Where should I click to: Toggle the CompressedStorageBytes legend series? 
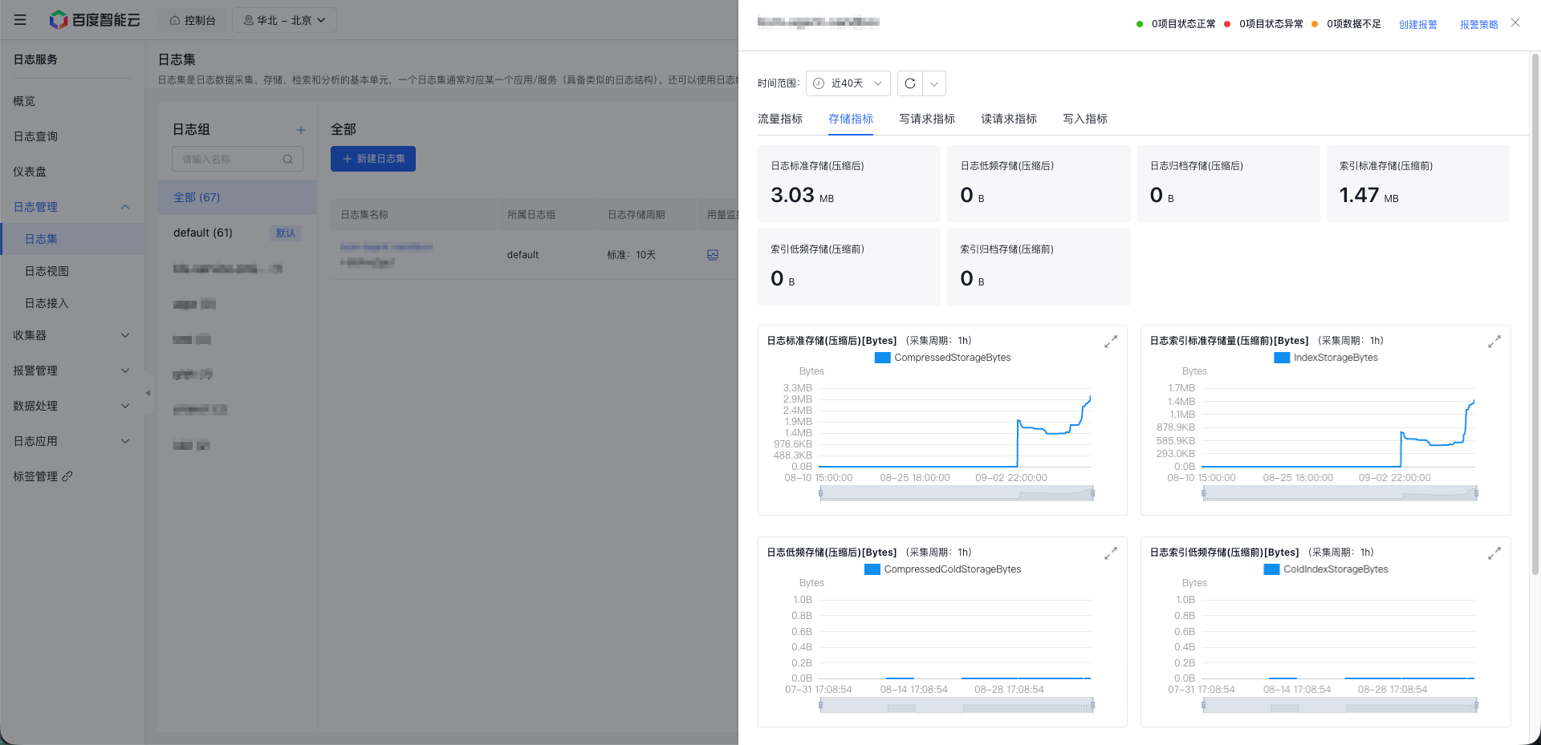[942, 358]
